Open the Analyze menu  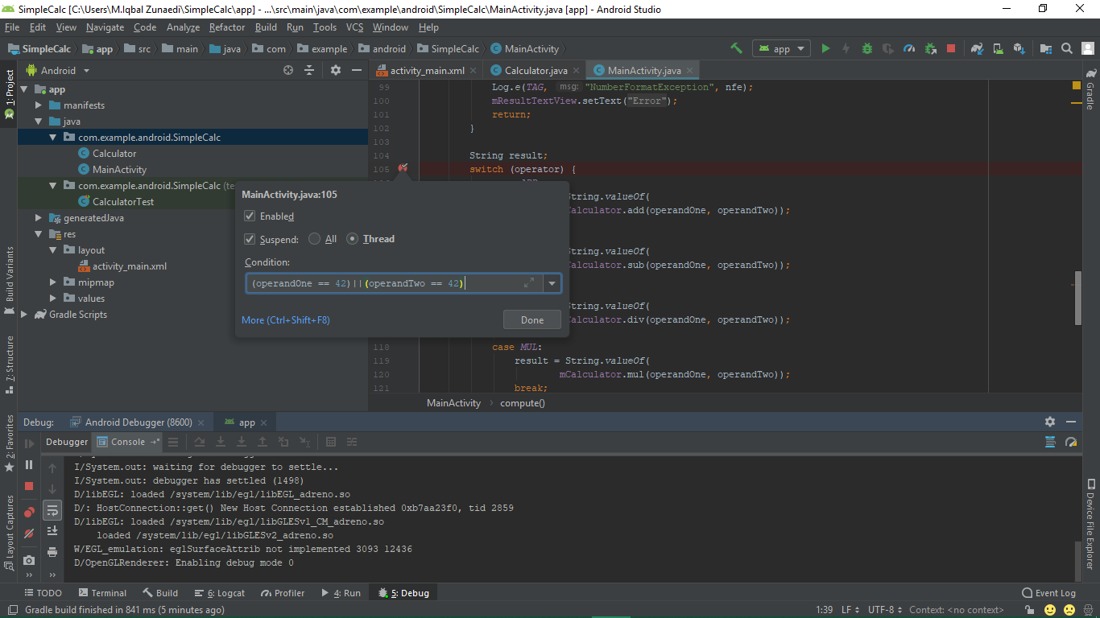183,27
